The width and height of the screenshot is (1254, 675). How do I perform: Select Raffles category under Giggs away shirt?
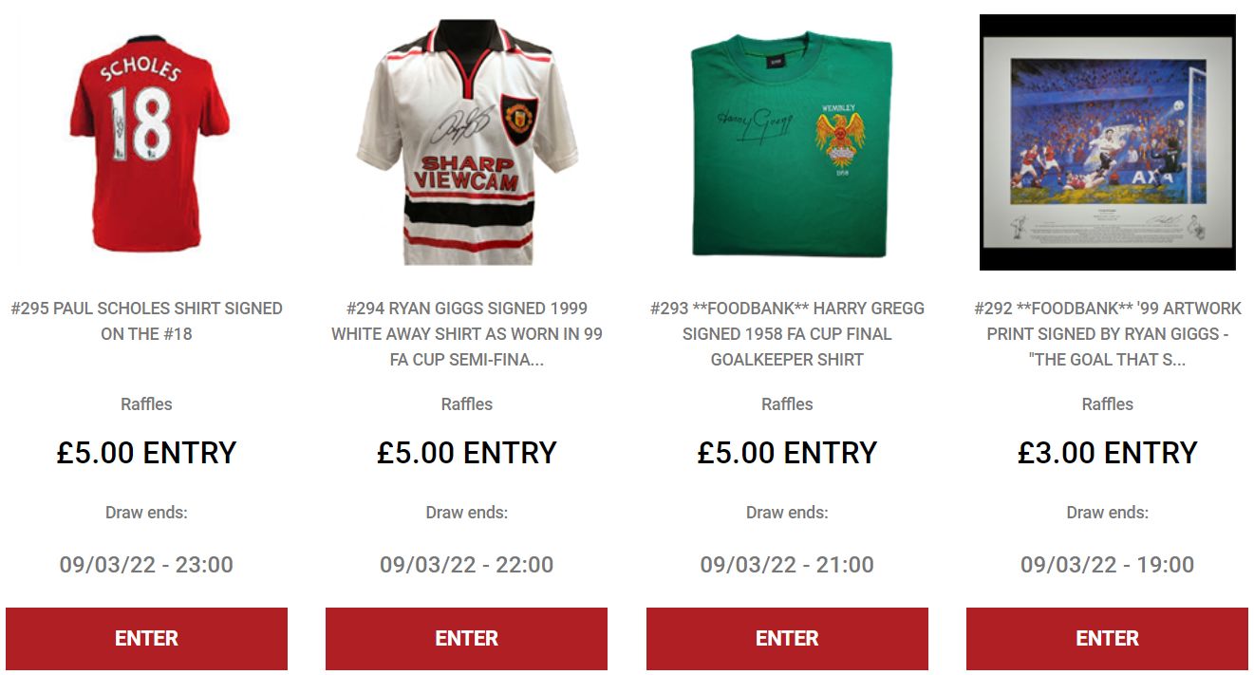(467, 403)
